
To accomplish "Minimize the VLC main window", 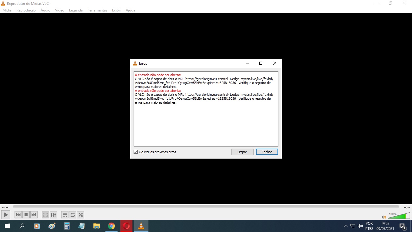I will (x=377, y=3).
